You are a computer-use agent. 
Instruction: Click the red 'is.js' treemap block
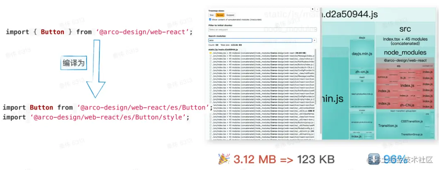click(x=403, y=78)
